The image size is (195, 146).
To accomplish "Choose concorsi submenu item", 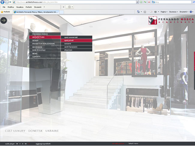I will tap(76, 44).
